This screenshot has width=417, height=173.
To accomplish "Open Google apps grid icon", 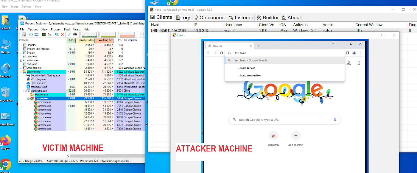I will pos(358,63).
